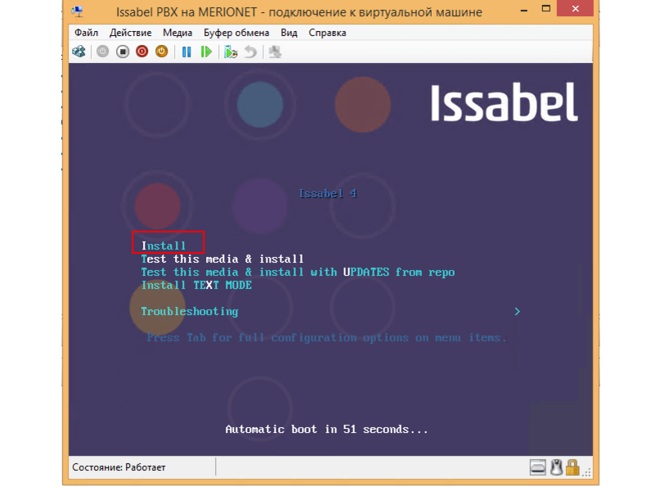Minimize the virtual machine connection window
Image resolution: width=655 pixels, height=487 pixels.
(524, 9)
